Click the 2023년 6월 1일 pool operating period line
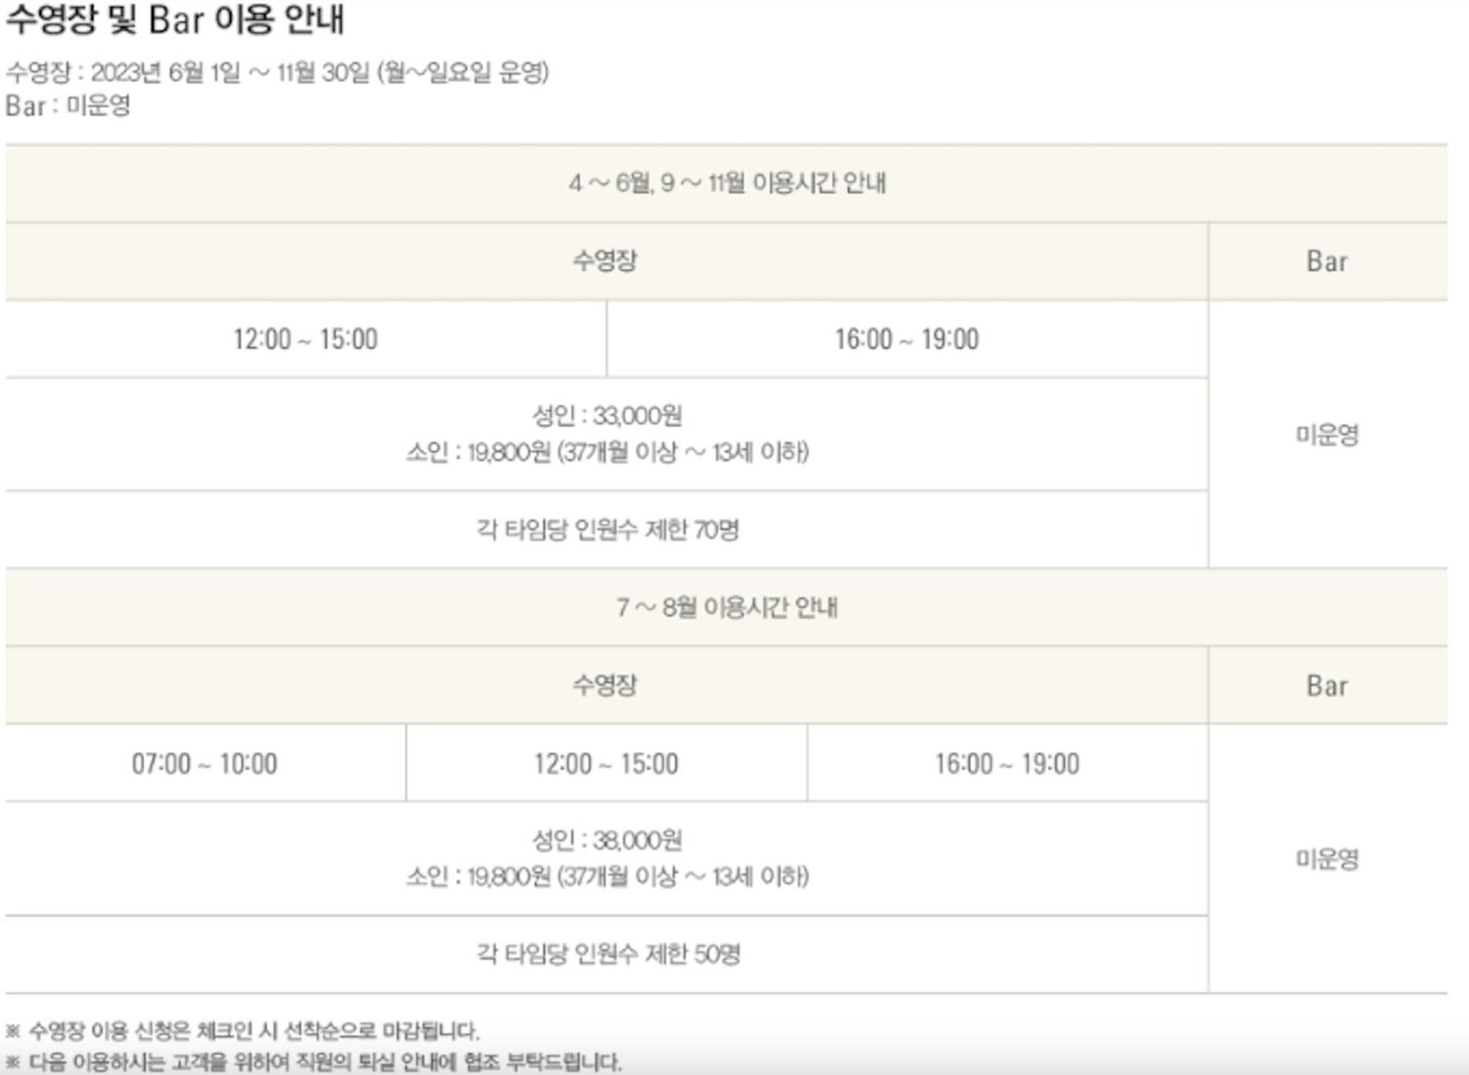 tap(277, 72)
